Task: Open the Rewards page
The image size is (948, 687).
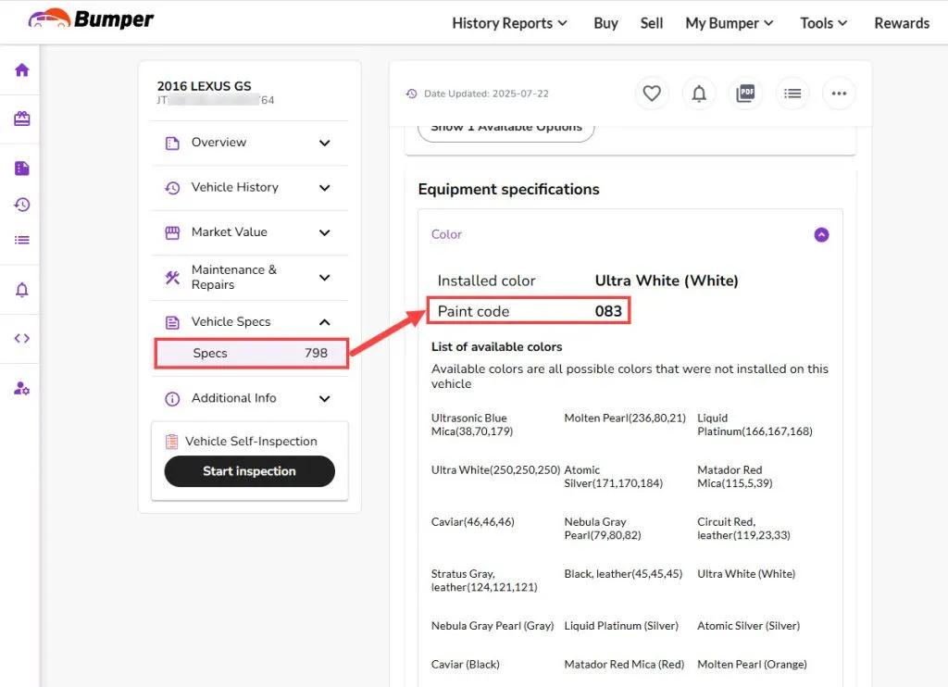Action: coord(902,23)
